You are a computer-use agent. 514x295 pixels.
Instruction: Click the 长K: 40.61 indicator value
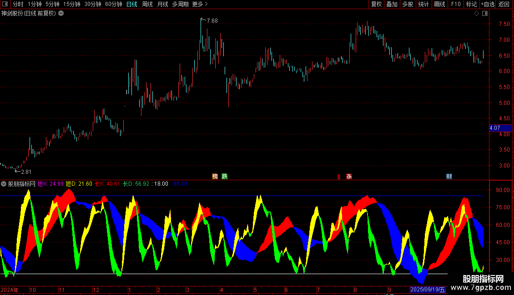[x=107, y=184]
